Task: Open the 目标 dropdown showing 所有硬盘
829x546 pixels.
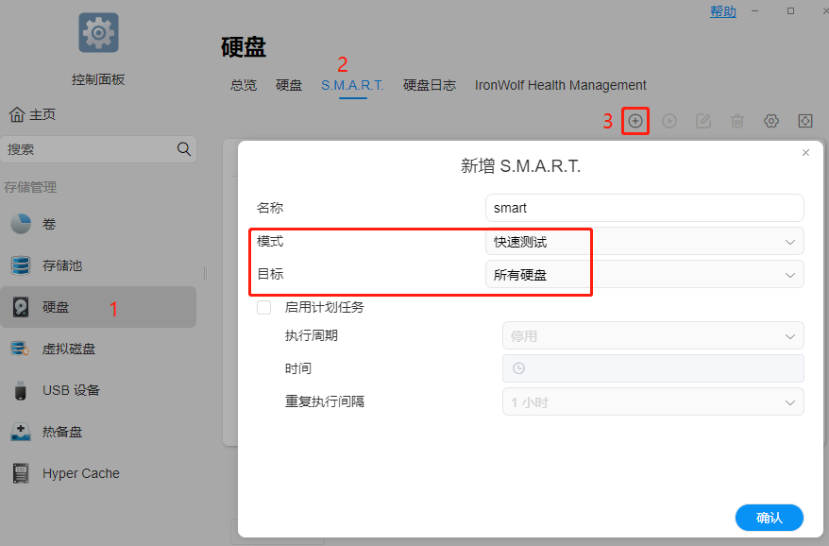Action: coord(645,275)
